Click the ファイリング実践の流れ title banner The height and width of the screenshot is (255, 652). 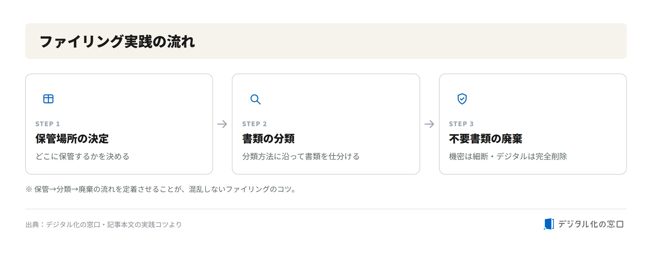coord(326,41)
